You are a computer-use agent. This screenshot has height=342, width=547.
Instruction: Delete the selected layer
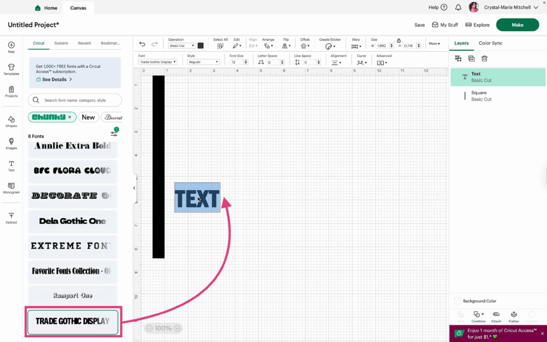pyautogui.click(x=484, y=59)
